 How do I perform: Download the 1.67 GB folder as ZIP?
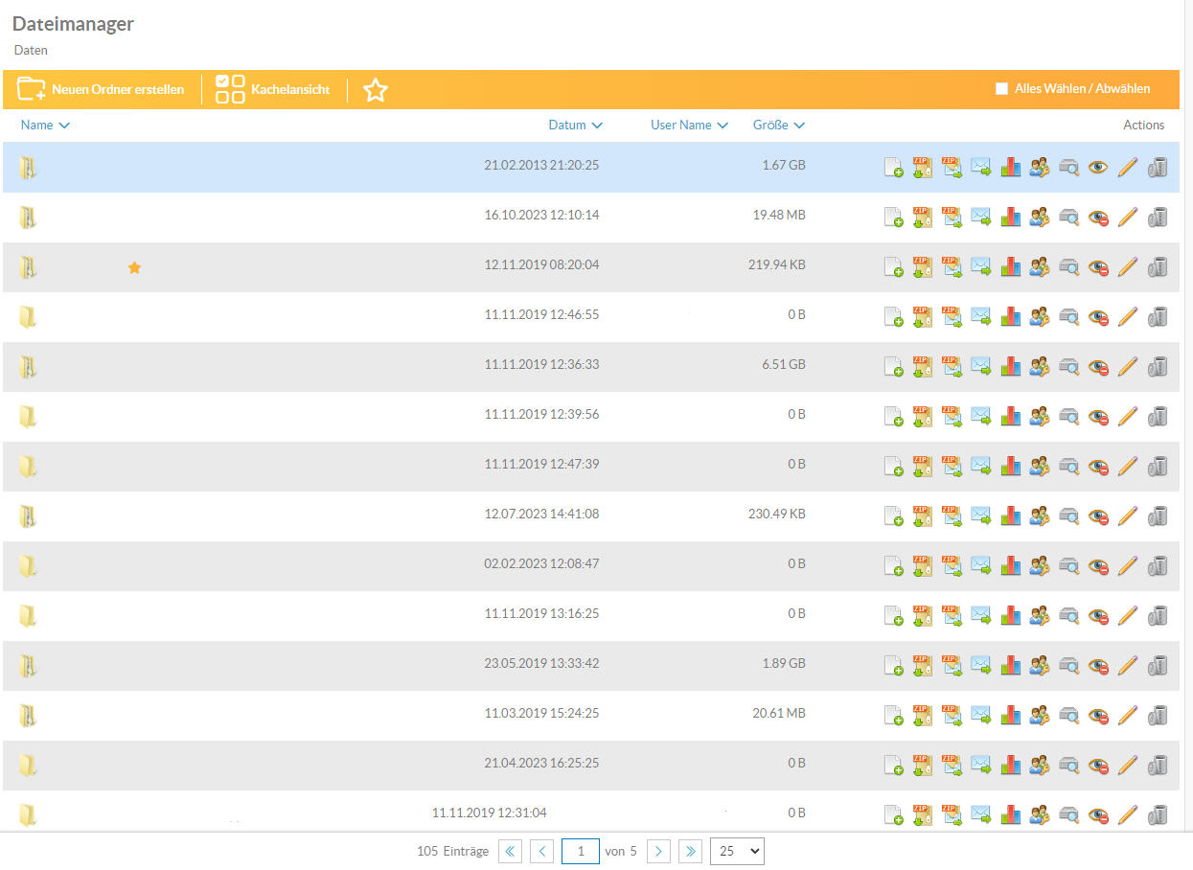(x=922, y=167)
